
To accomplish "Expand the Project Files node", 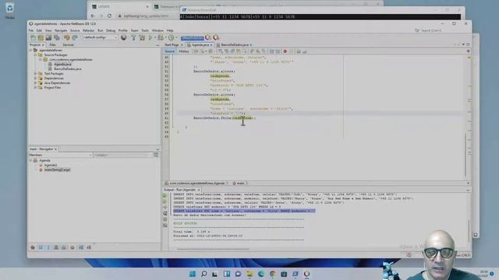I will click(35, 88).
